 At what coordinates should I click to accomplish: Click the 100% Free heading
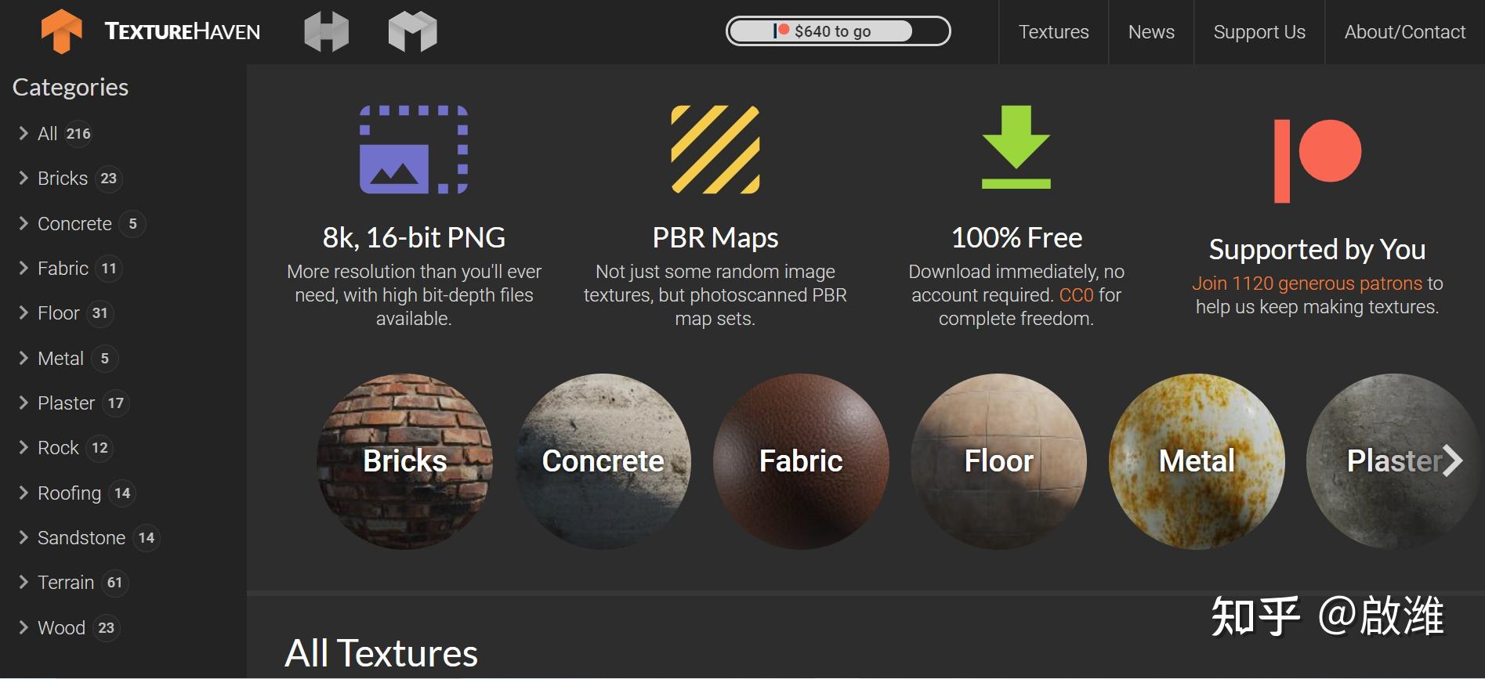click(x=1016, y=237)
